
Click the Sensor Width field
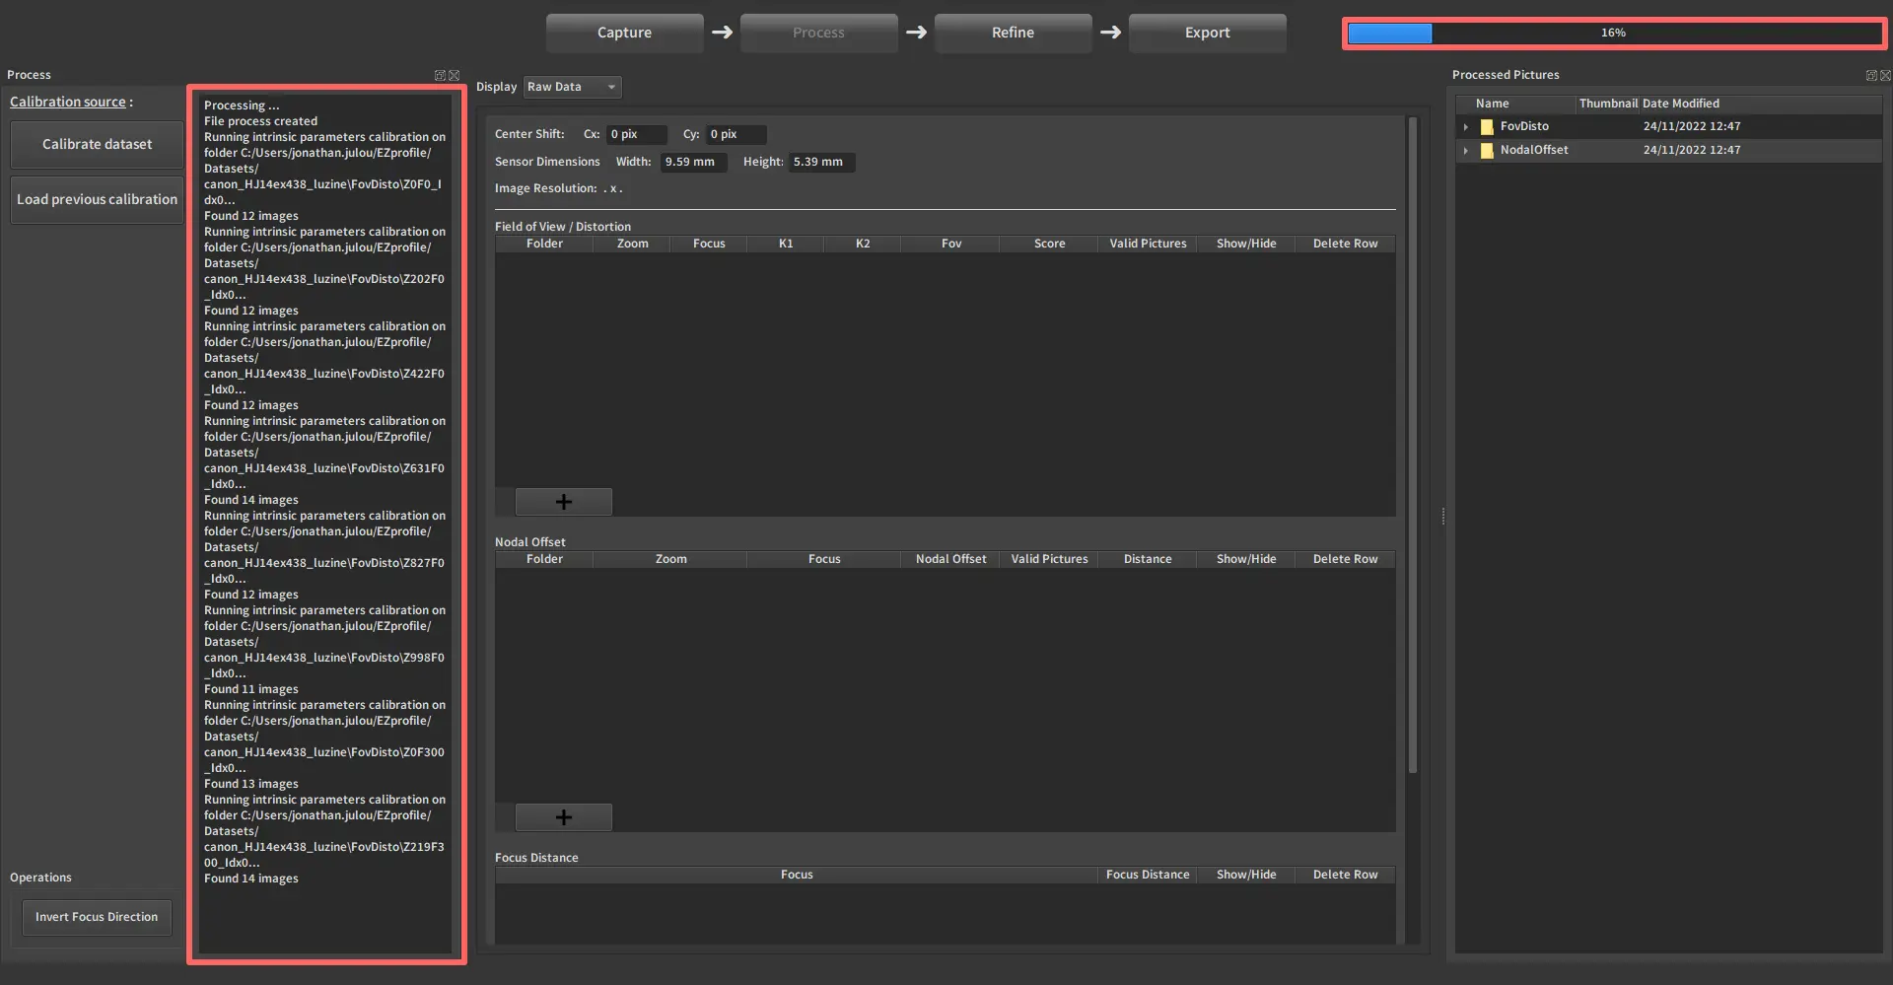pyautogui.click(x=693, y=163)
